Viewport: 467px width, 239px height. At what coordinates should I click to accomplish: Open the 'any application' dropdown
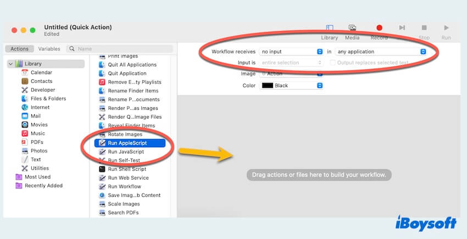[x=381, y=52]
